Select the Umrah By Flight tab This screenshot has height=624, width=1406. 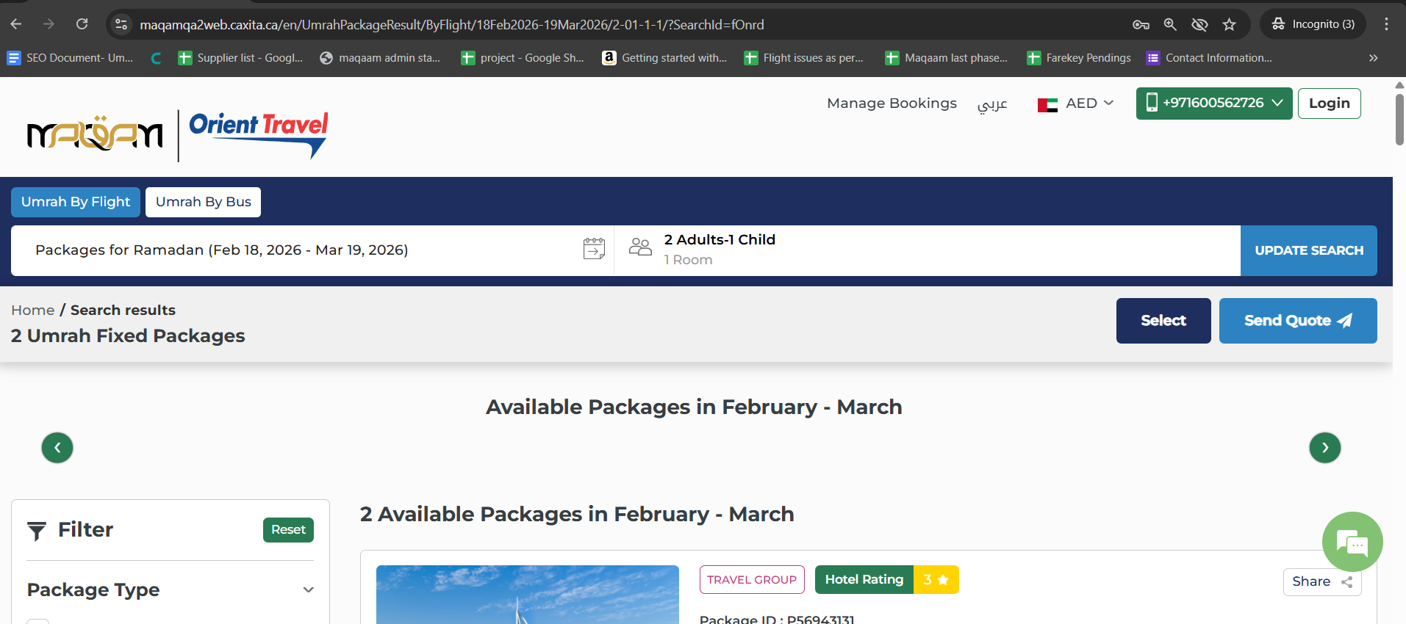pyautogui.click(x=76, y=202)
